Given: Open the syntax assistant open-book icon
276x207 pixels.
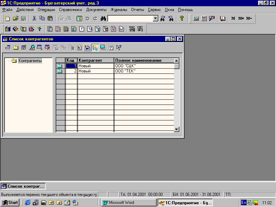Looking at the screenshot, I should tap(223, 19).
